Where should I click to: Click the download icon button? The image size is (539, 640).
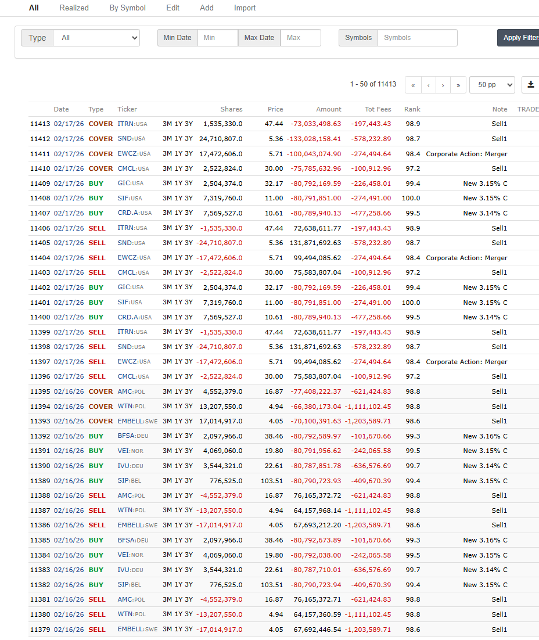[530, 85]
